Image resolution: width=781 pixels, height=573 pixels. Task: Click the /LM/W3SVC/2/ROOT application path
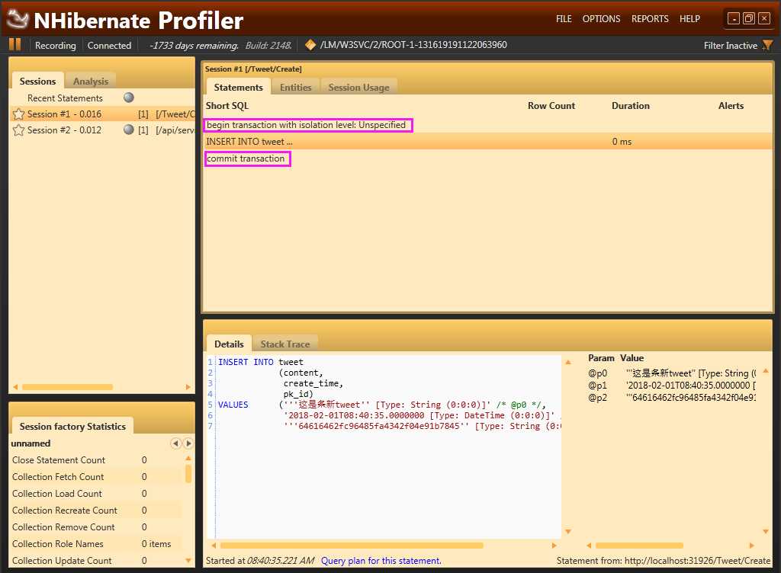pyautogui.click(x=413, y=45)
